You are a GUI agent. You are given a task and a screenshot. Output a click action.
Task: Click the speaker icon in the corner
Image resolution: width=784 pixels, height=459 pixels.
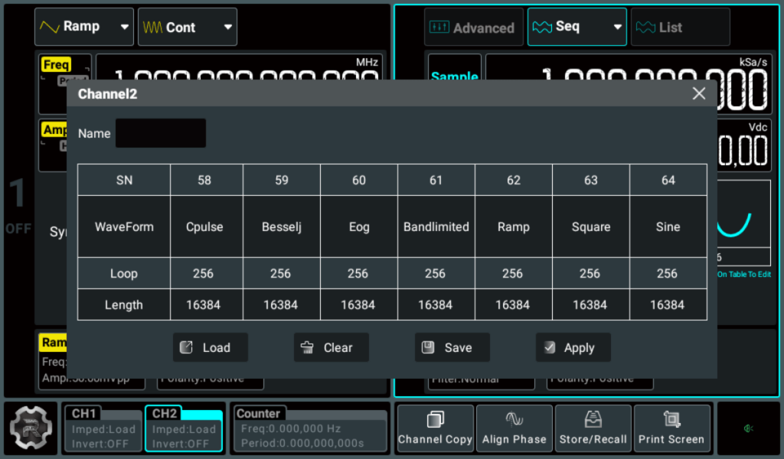tap(749, 428)
